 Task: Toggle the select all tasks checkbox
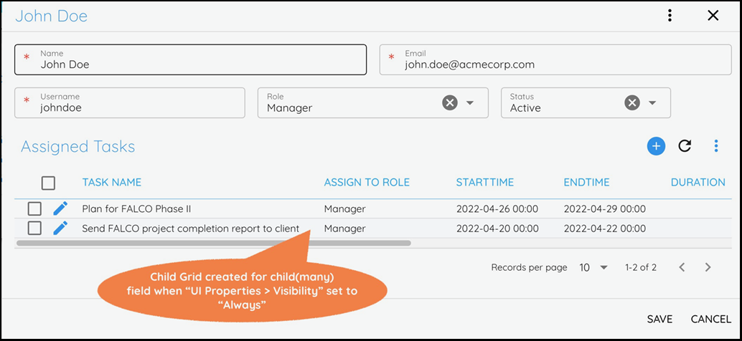point(48,183)
